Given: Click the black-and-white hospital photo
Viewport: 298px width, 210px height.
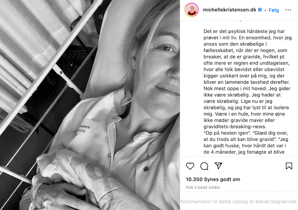Looking at the screenshot, I should 90,105.
